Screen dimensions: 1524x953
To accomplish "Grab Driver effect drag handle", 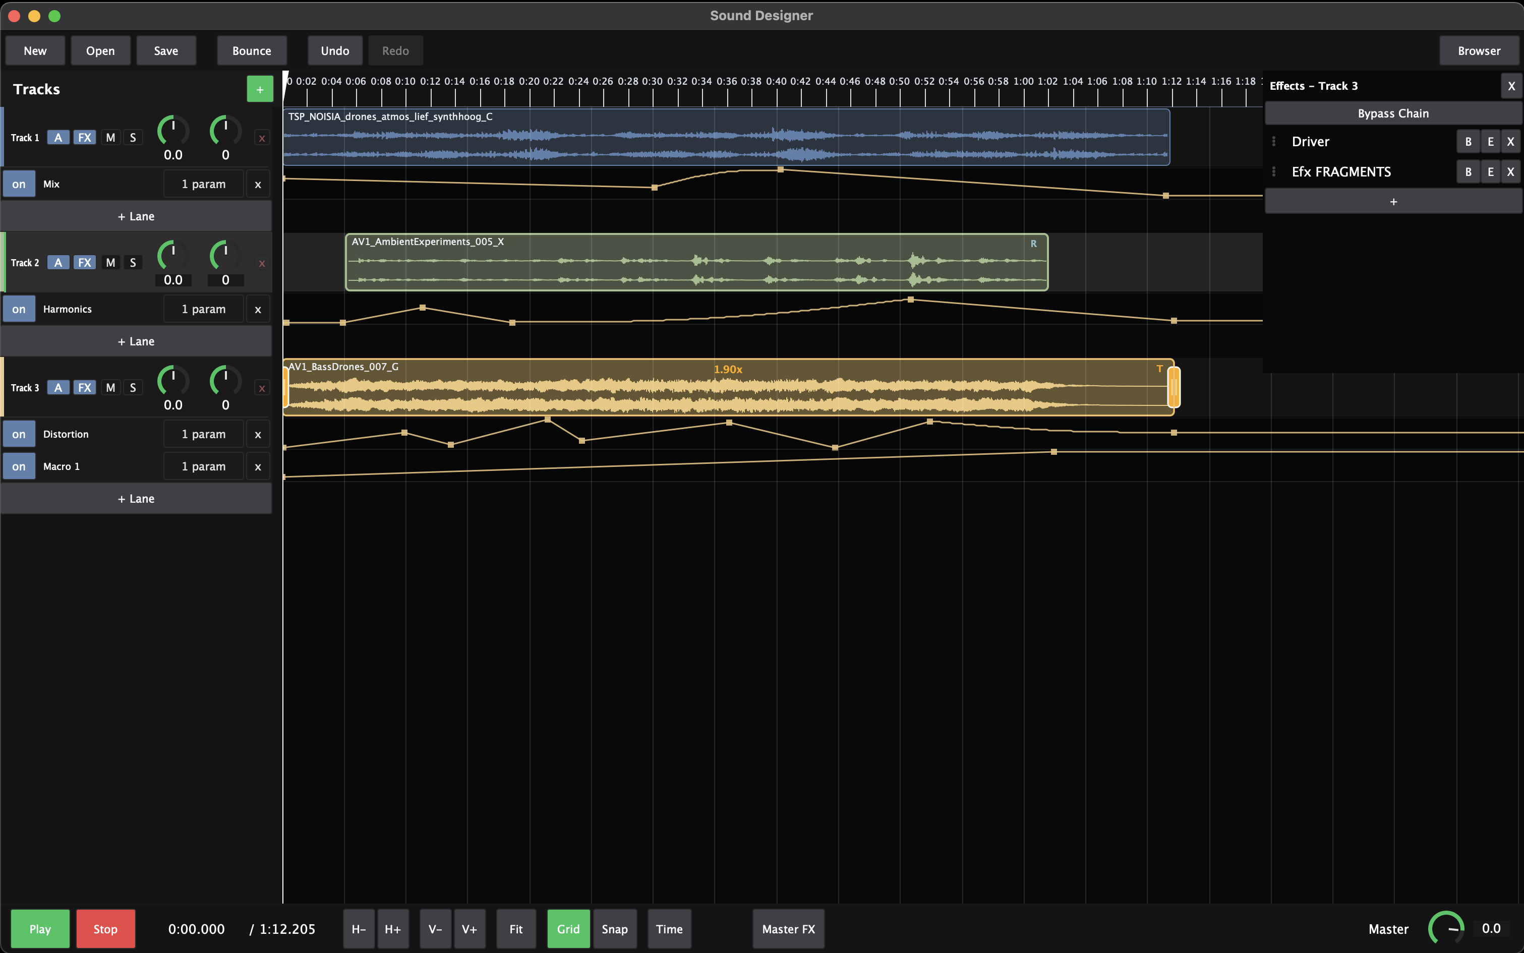I will pyautogui.click(x=1274, y=141).
